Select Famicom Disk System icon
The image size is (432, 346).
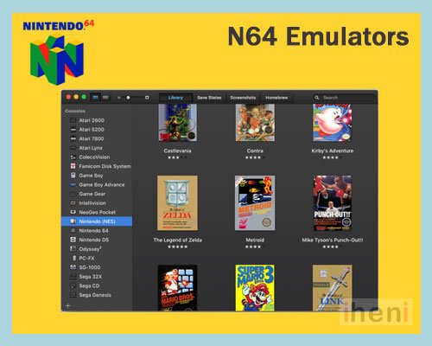(x=73, y=166)
